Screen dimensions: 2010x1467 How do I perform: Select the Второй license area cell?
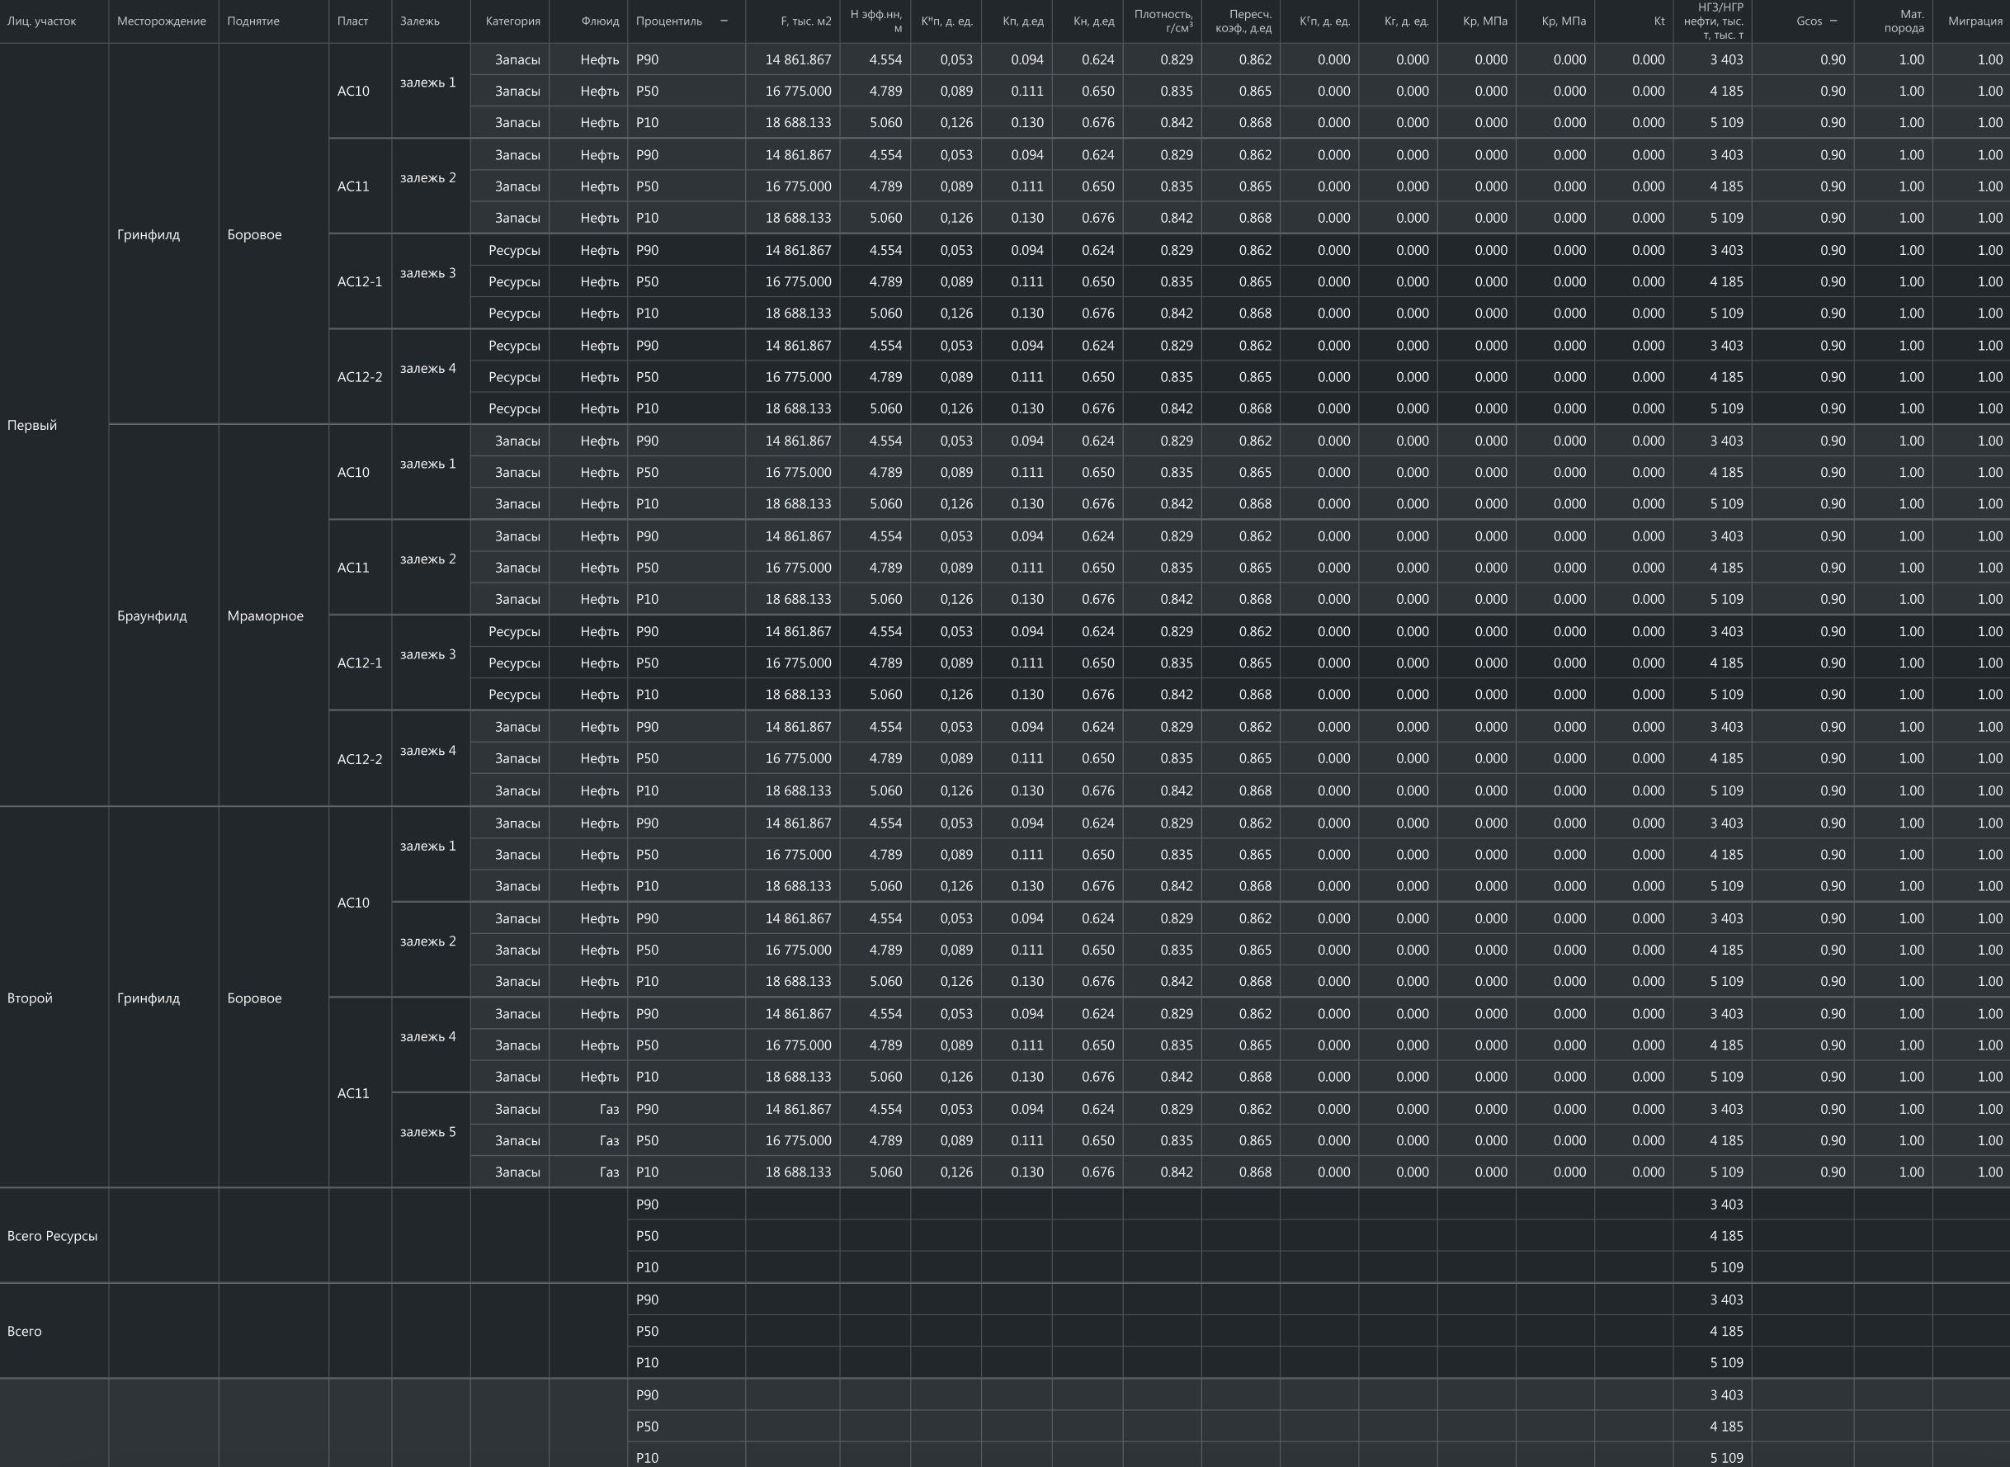(31, 998)
